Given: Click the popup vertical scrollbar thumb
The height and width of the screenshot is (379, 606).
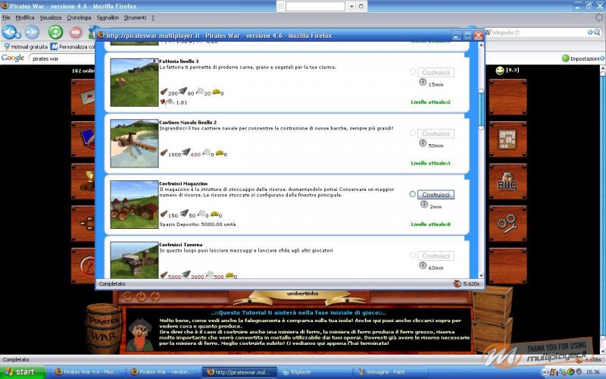Looking at the screenshot, I should [481, 109].
